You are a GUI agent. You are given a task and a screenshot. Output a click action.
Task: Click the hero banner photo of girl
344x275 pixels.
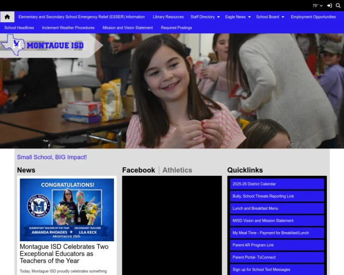point(172,91)
